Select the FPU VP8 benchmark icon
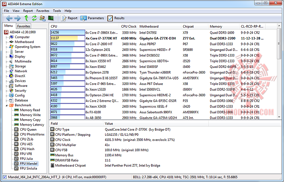This screenshot has width=284, height=182. (17, 154)
